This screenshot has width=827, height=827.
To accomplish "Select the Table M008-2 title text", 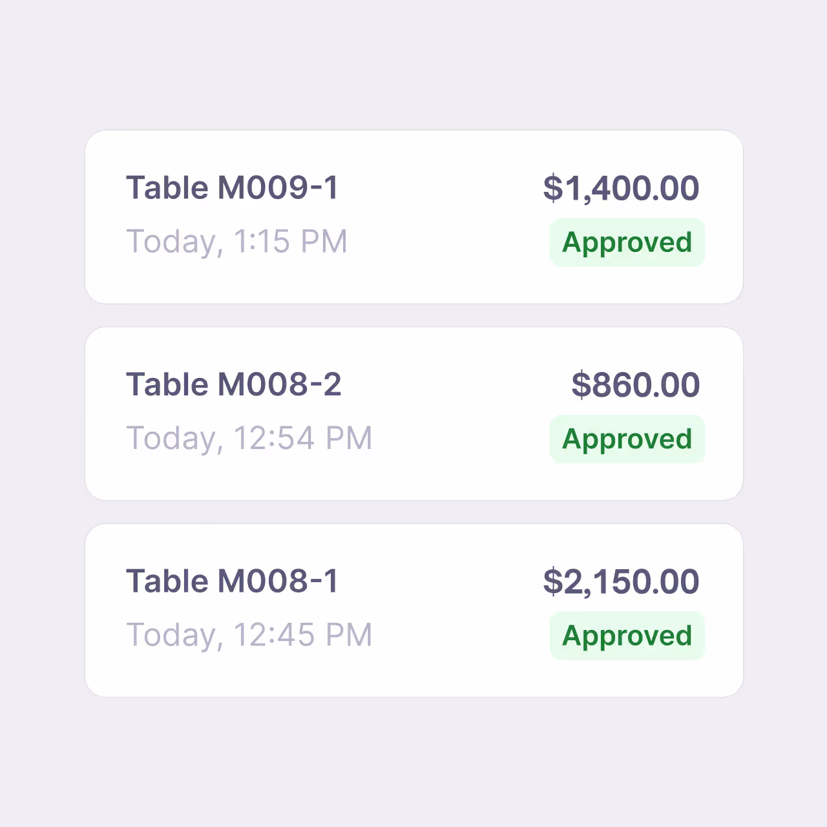I will click(233, 384).
